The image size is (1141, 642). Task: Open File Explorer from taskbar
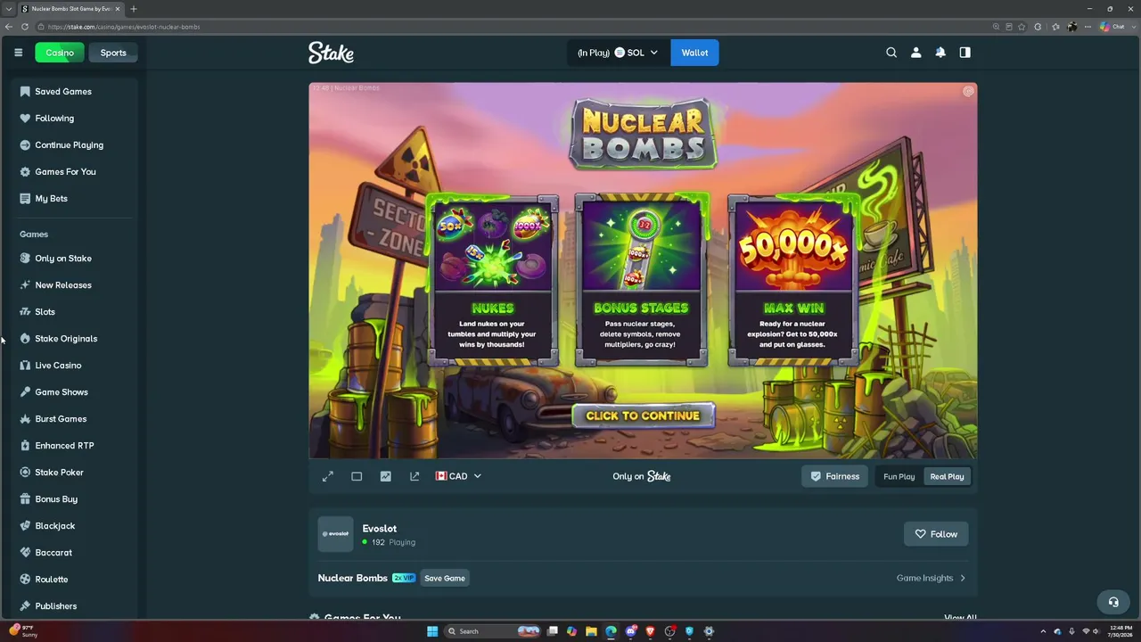point(591,631)
